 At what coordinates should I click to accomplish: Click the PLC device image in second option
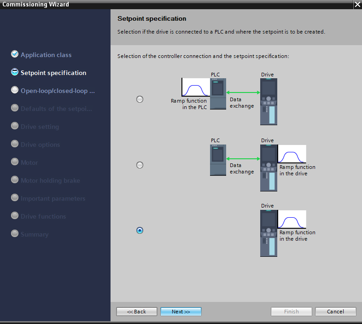pyautogui.click(x=218, y=160)
